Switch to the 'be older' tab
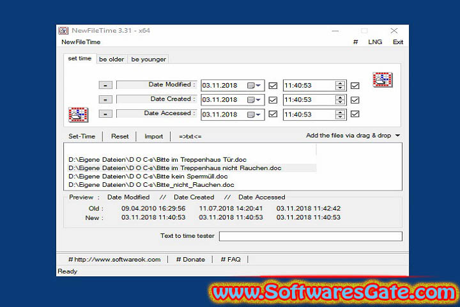The width and height of the screenshot is (460, 307). click(x=111, y=59)
